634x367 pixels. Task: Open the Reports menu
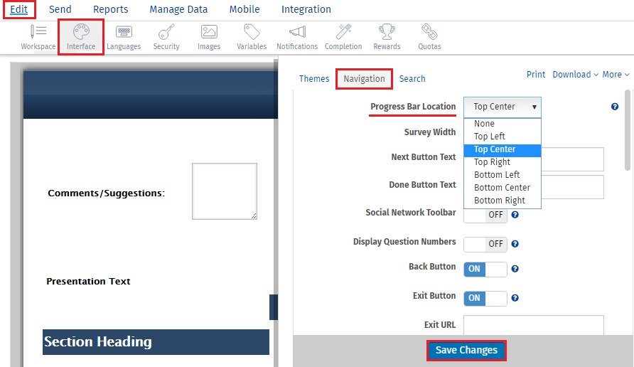click(x=110, y=9)
